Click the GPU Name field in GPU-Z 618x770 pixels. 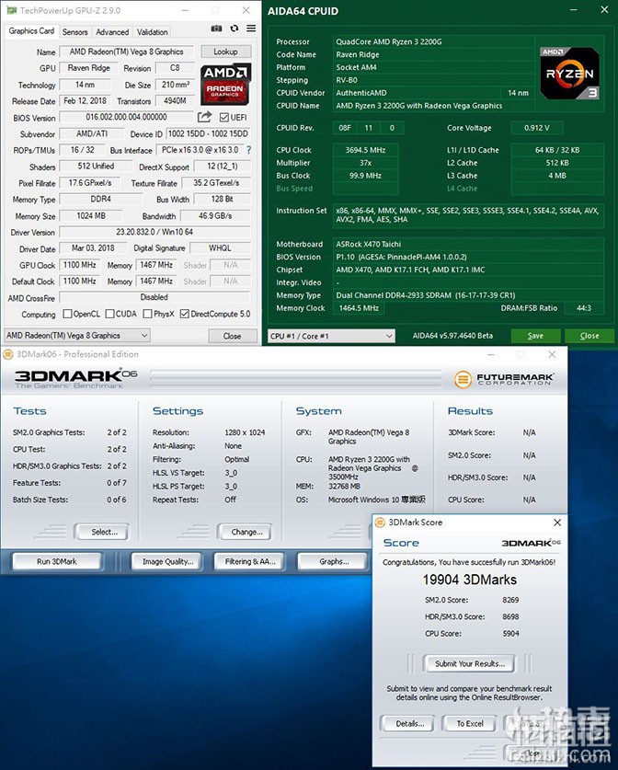pos(127,52)
